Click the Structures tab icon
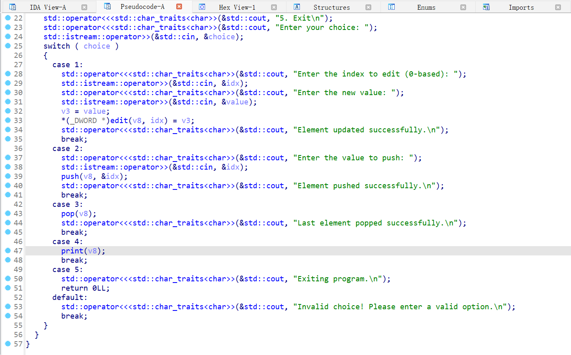571x355 pixels. (297, 7)
